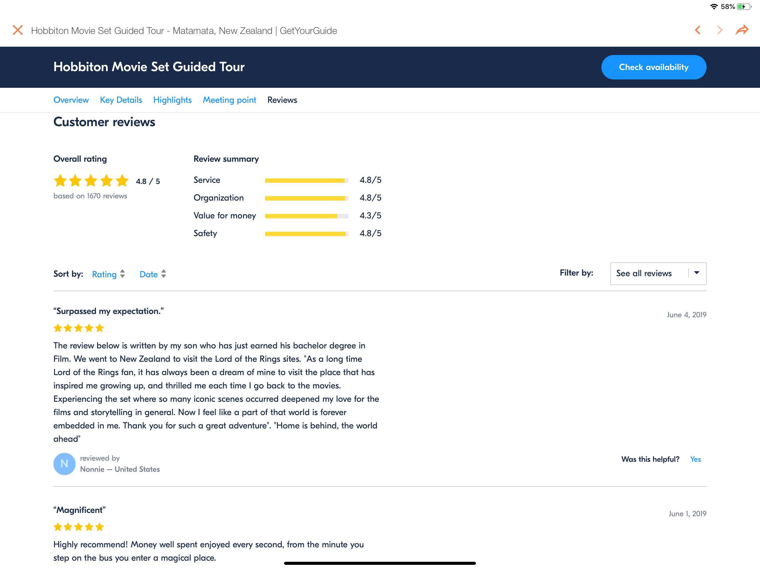760x569 pixels.
Task: Click the Service rating bar
Action: coord(307,180)
